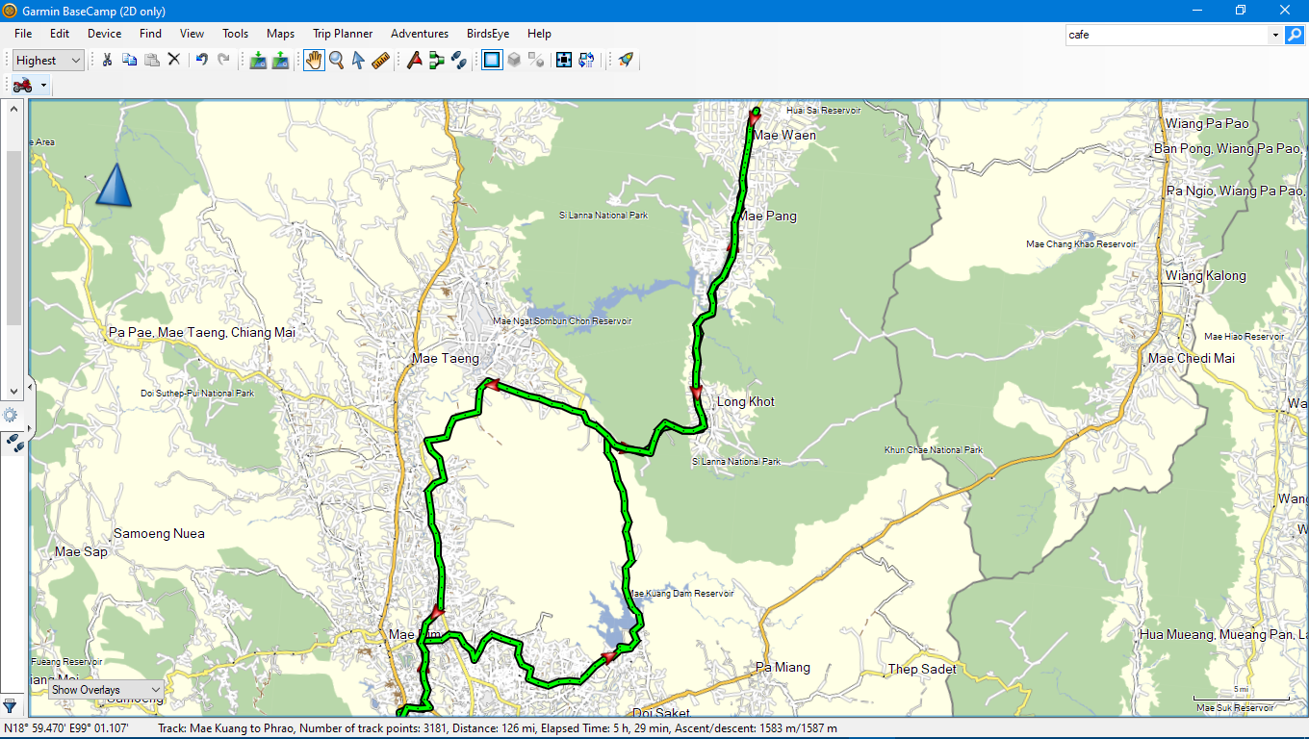The width and height of the screenshot is (1309, 739).
Task: Open the motorcycle activity profile dropdown
Action: coord(31,85)
